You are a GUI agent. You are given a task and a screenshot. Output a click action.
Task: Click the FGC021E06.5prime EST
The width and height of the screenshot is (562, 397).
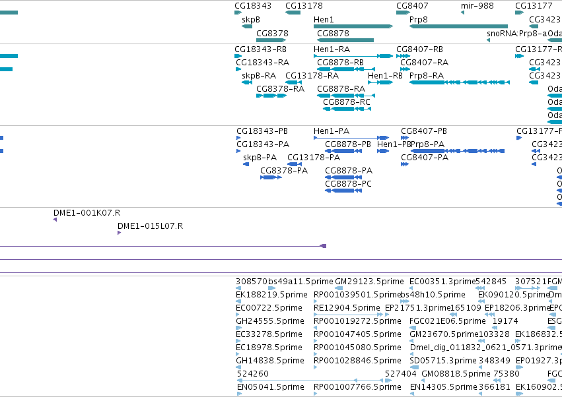click(447, 321)
